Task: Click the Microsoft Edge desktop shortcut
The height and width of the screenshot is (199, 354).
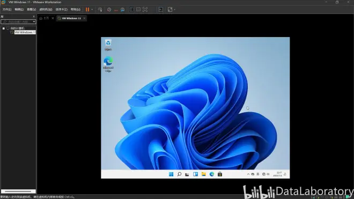Action: pos(108,64)
